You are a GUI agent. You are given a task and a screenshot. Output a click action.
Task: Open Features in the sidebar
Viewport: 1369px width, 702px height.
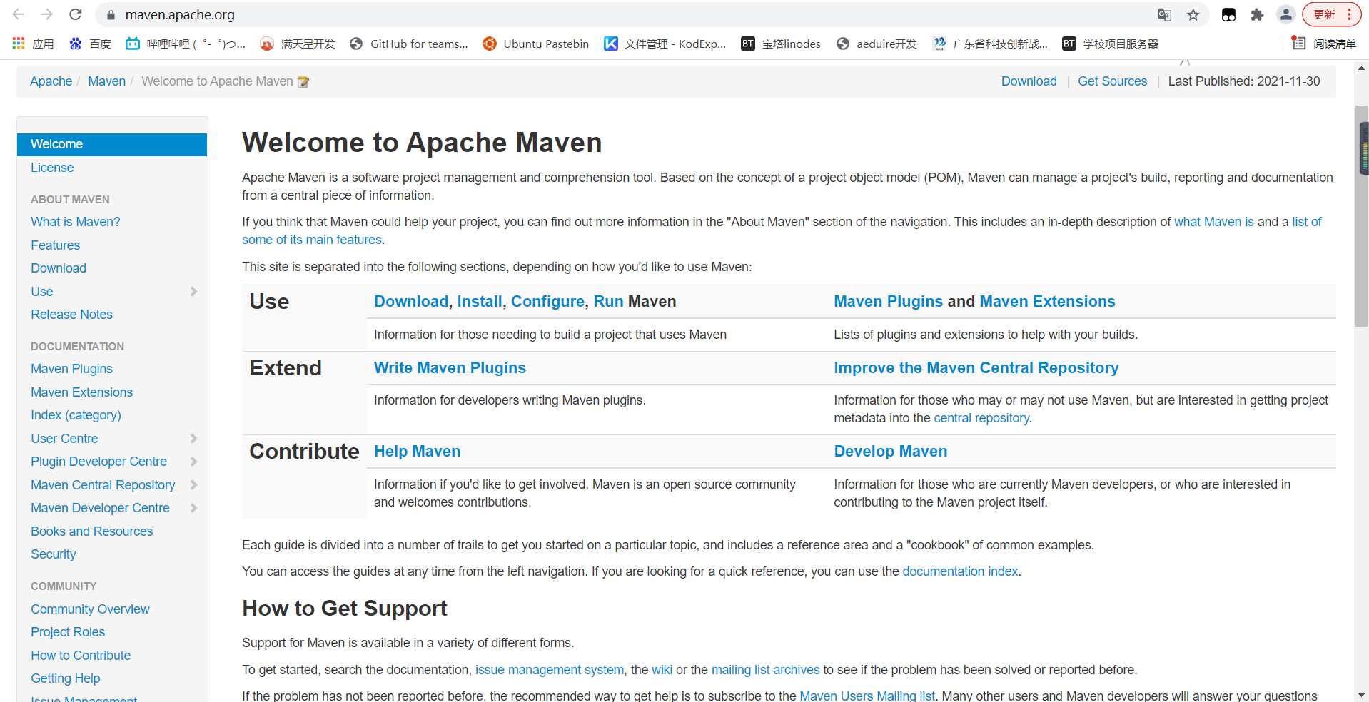pos(56,245)
